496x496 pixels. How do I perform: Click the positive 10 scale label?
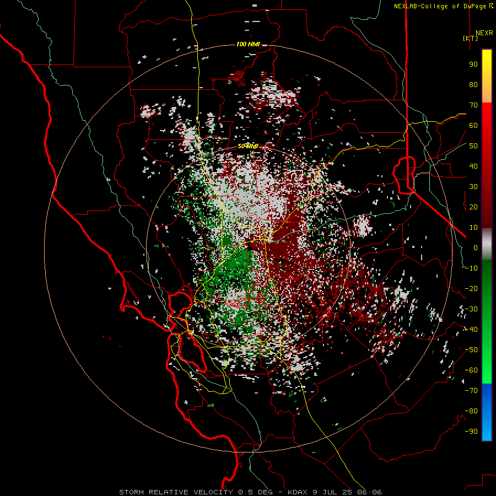pos(473,228)
